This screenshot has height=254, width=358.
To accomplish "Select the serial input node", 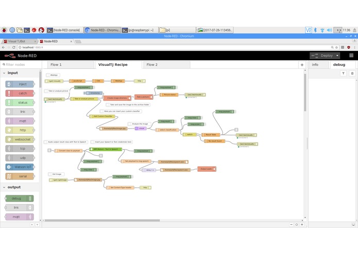I will click(x=20, y=176).
